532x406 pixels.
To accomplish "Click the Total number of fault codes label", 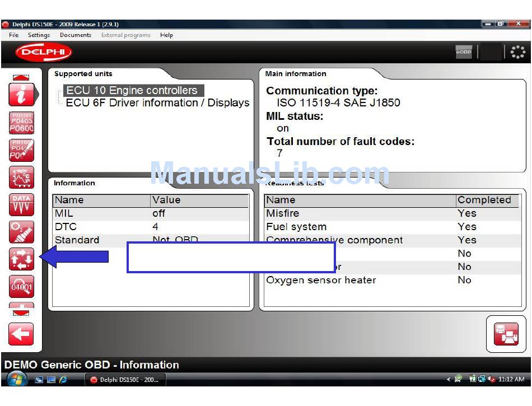I will pos(340,141).
